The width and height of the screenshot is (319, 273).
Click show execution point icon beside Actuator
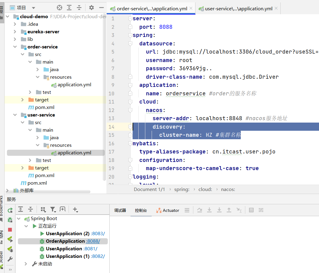click(x=187, y=210)
